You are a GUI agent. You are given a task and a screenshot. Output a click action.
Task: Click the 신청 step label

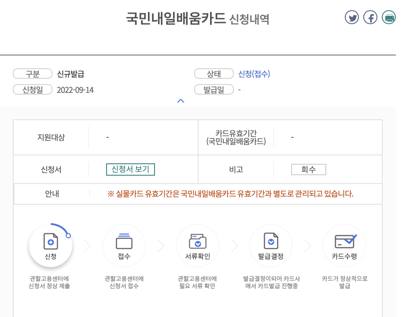click(51, 256)
